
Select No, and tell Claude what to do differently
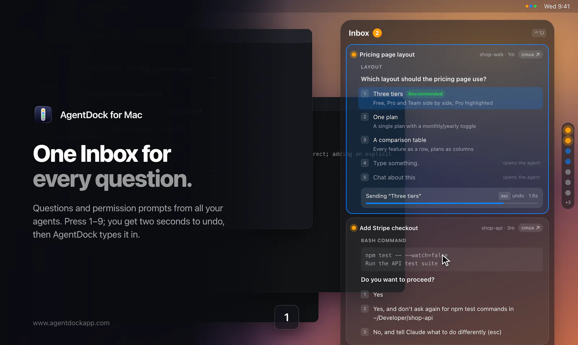[x=450, y=332]
